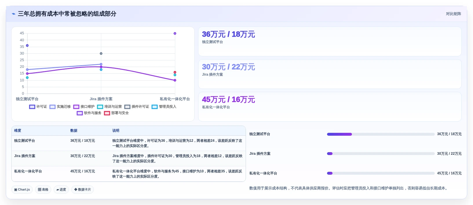The height and width of the screenshot is (205, 473).
Task: Click the title 三年总拥有成本中常被忽略的组成部分
Action: 67,14
